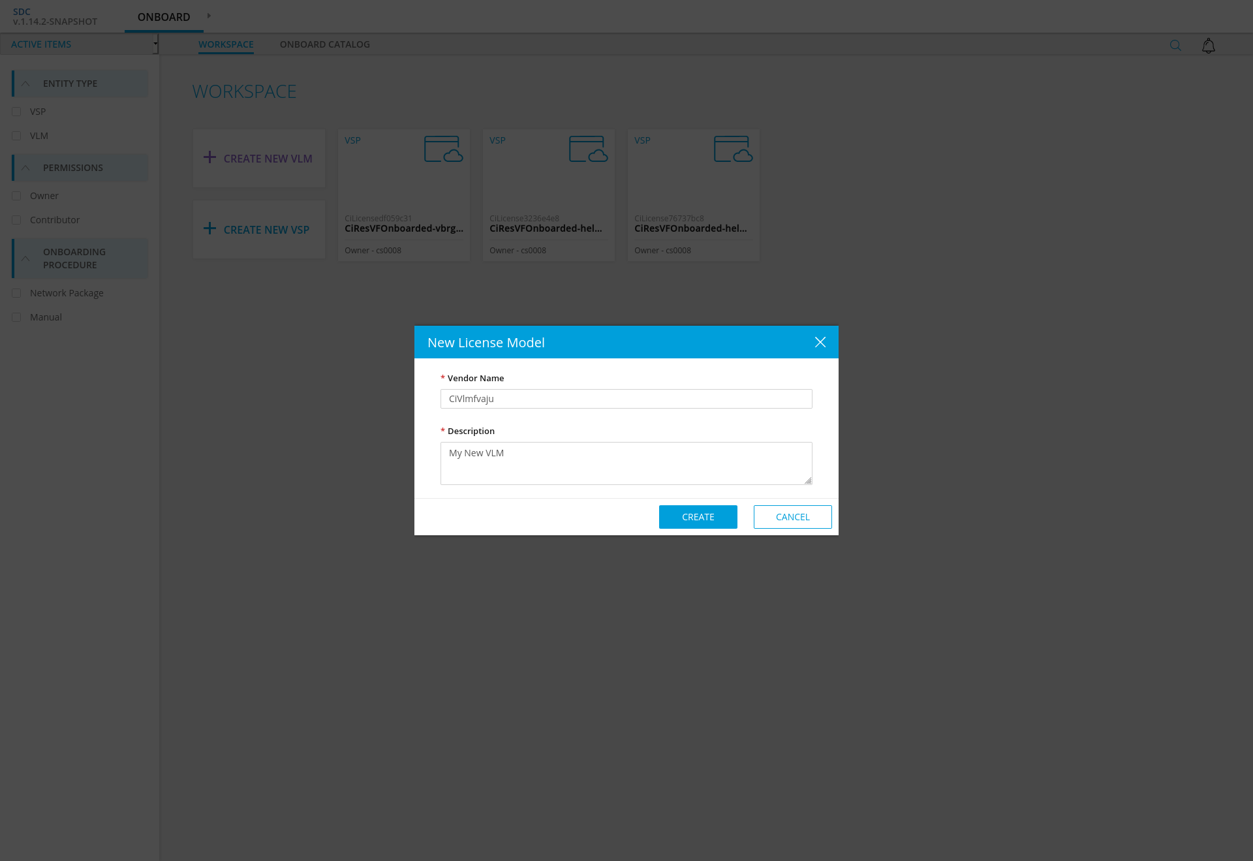The height and width of the screenshot is (861, 1253).
Task: Switch to the Onboard Catalog tab
Action: [324, 44]
